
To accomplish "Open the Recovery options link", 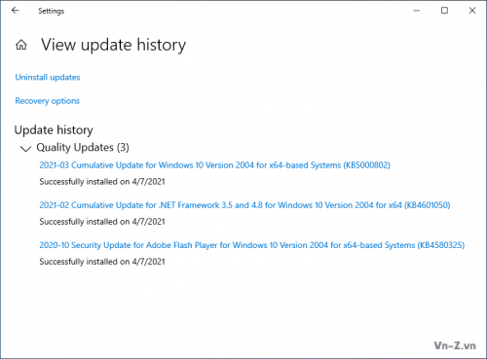I will point(47,101).
